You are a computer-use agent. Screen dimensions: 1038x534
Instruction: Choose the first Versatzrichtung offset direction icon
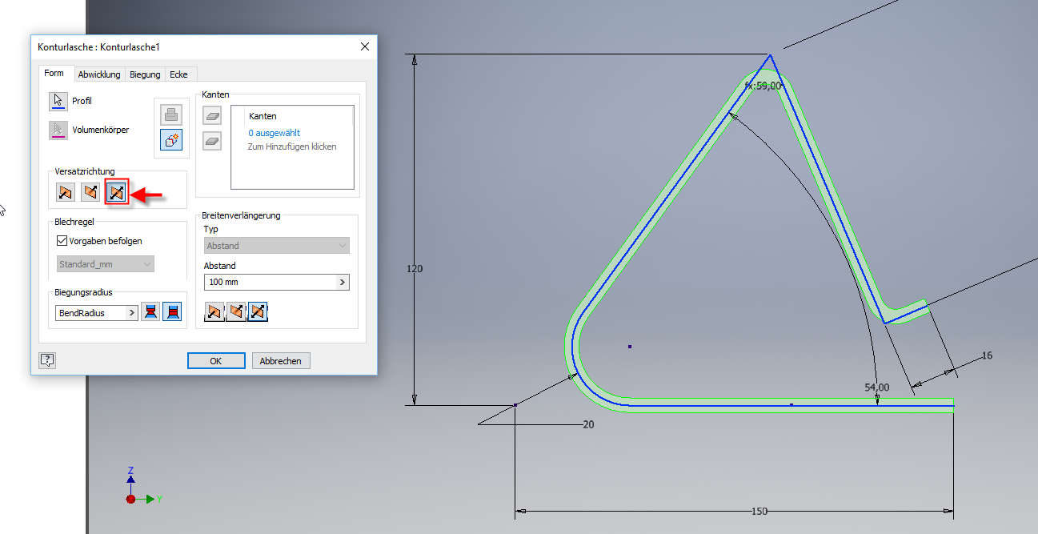66,192
